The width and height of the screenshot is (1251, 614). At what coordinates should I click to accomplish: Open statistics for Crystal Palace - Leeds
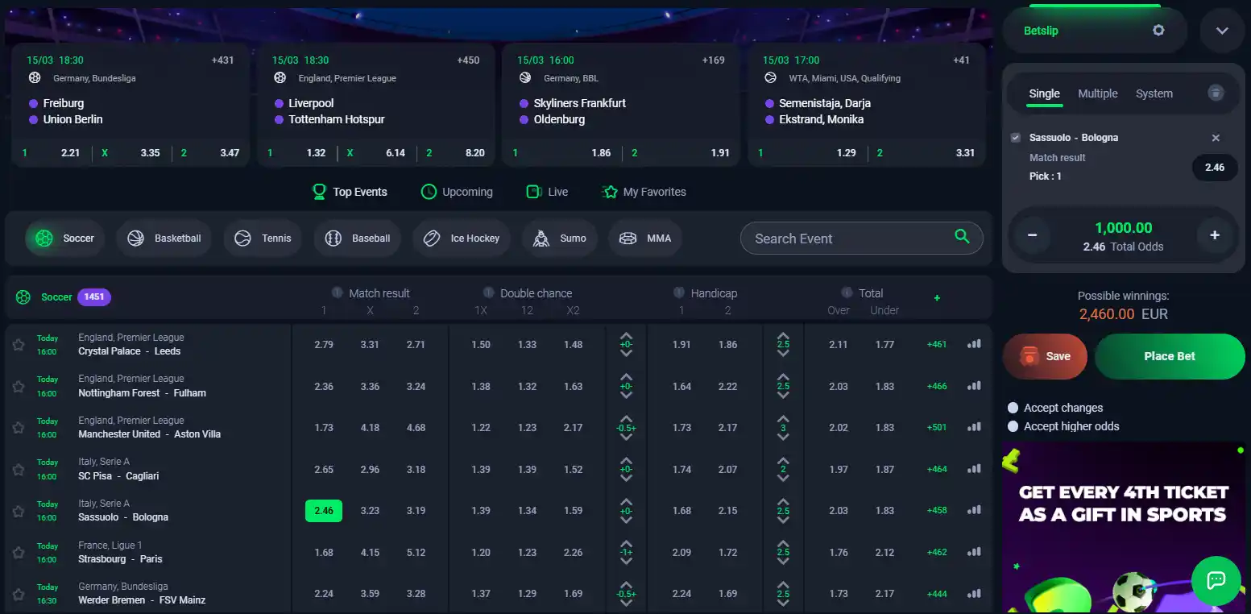[x=974, y=344]
